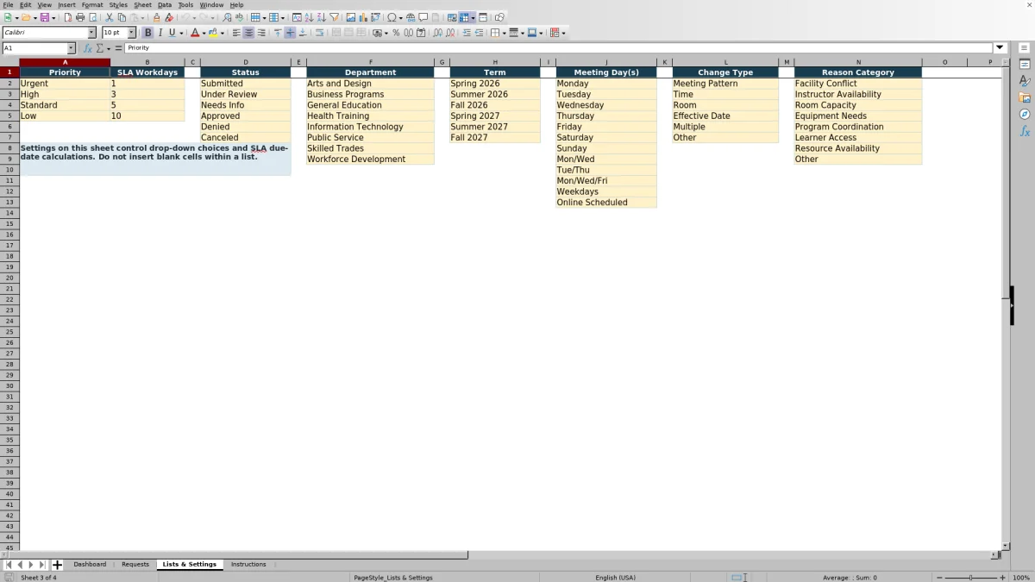Click zoom percentage 100% in status bar
This screenshot has width=1035, height=582.
pyautogui.click(x=1021, y=578)
